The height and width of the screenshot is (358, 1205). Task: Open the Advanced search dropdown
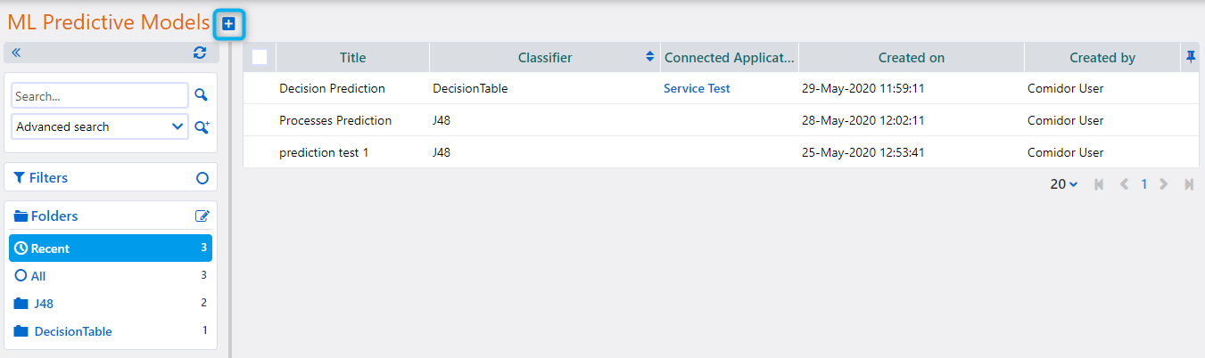tap(100, 126)
